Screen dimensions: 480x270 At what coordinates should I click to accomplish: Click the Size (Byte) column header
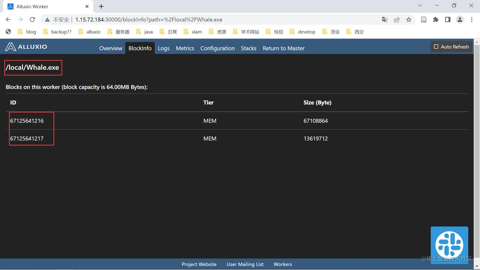coord(317,102)
